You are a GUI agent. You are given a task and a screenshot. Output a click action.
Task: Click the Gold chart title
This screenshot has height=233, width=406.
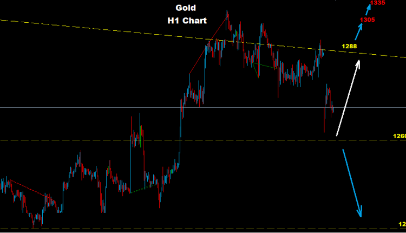186,8
